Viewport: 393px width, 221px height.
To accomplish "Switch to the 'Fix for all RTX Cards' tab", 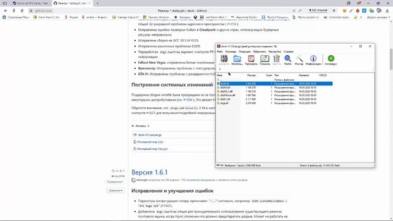I will [31, 3].
